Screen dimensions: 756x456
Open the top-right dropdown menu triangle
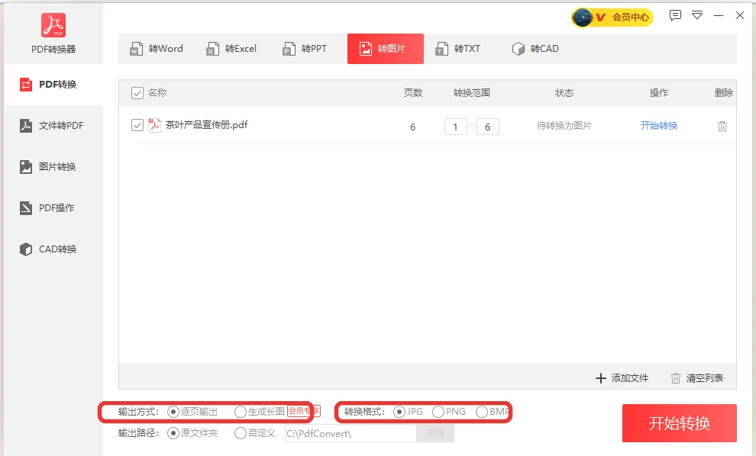(x=697, y=15)
